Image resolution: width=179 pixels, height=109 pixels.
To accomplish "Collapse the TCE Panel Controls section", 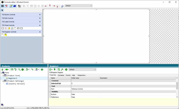I will coord(40,25).
